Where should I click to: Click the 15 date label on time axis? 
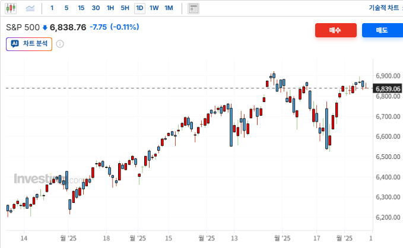point(169,239)
